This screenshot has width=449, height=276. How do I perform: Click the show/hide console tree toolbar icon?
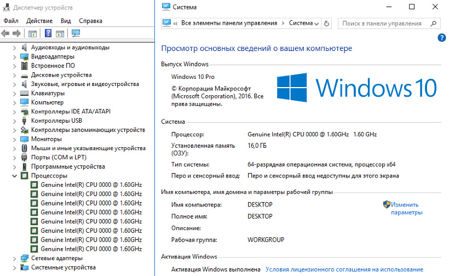(32, 33)
